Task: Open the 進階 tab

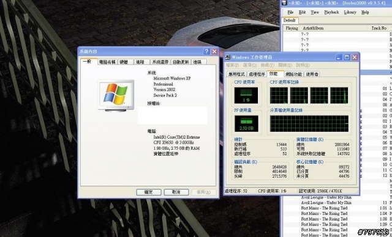Action: (x=141, y=62)
